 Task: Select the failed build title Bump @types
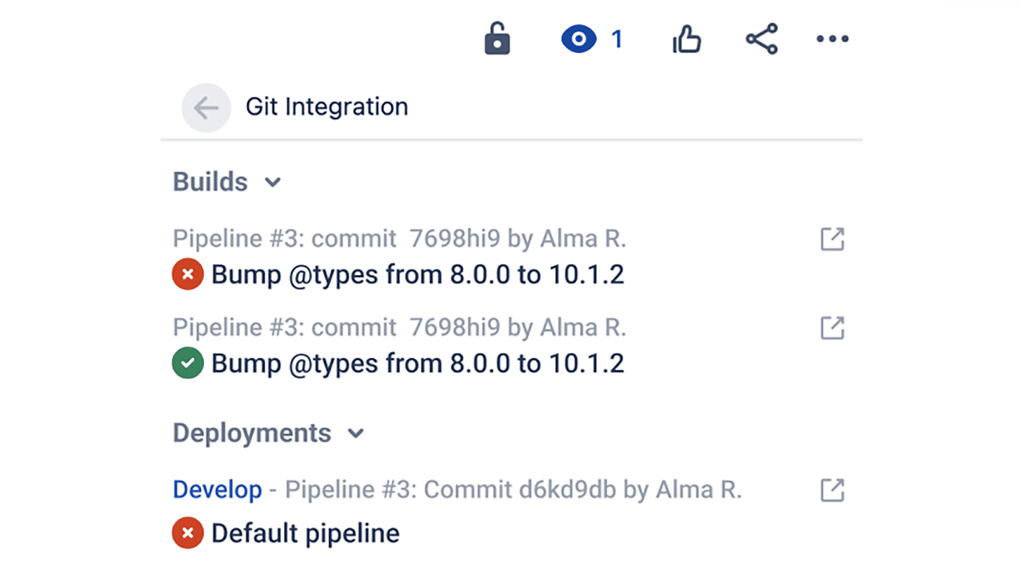(x=418, y=275)
